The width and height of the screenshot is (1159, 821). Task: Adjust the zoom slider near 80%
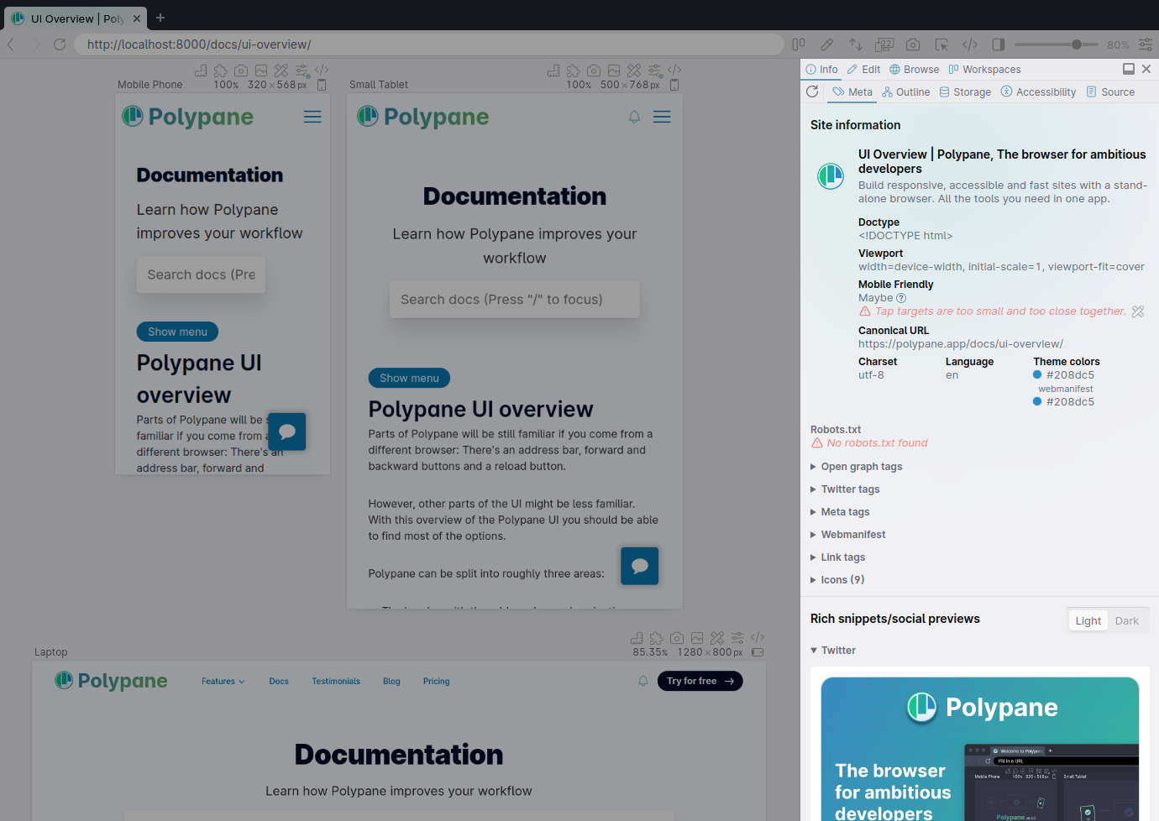click(x=1077, y=44)
